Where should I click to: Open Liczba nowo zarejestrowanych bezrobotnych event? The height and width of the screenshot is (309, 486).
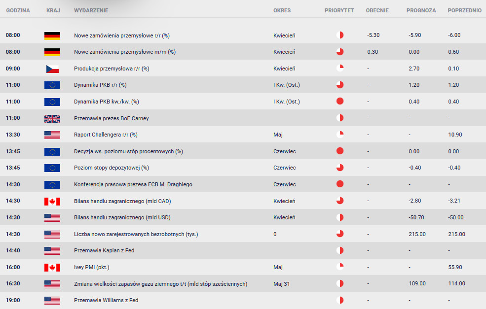tap(136, 235)
